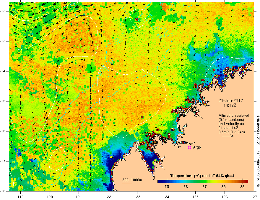Click longitude axis label '120'
The image size is (260, 200).
[x=50, y=197]
